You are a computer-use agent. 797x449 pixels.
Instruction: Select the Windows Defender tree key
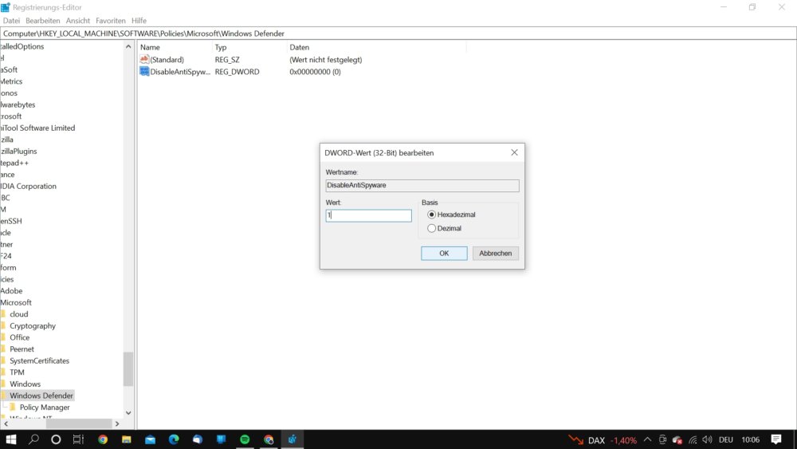(41, 396)
